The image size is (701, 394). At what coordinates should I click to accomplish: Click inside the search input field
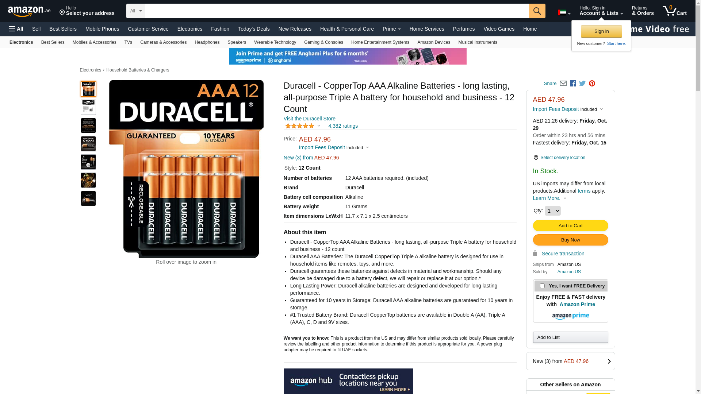[337, 11]
